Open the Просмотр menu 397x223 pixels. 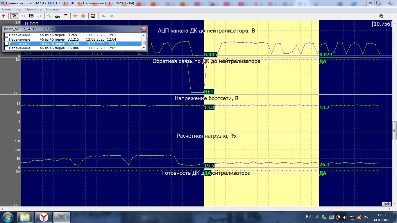coord(33,9)
